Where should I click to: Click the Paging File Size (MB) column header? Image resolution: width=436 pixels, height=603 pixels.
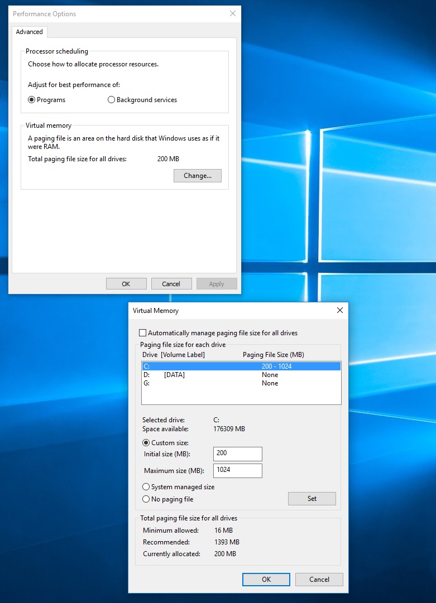(x=273, y=355)
